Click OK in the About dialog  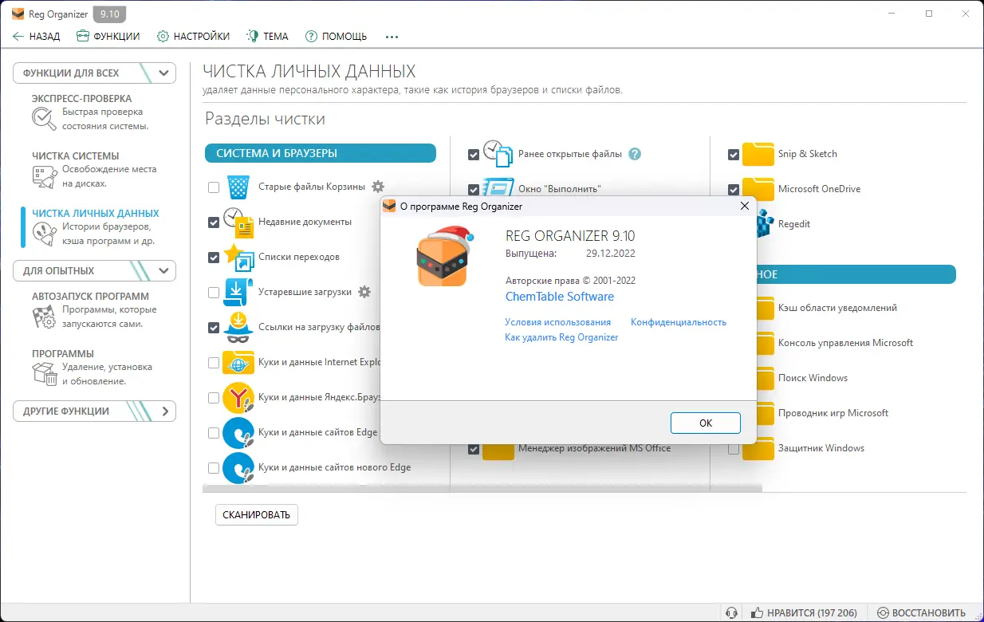[706, 423]
